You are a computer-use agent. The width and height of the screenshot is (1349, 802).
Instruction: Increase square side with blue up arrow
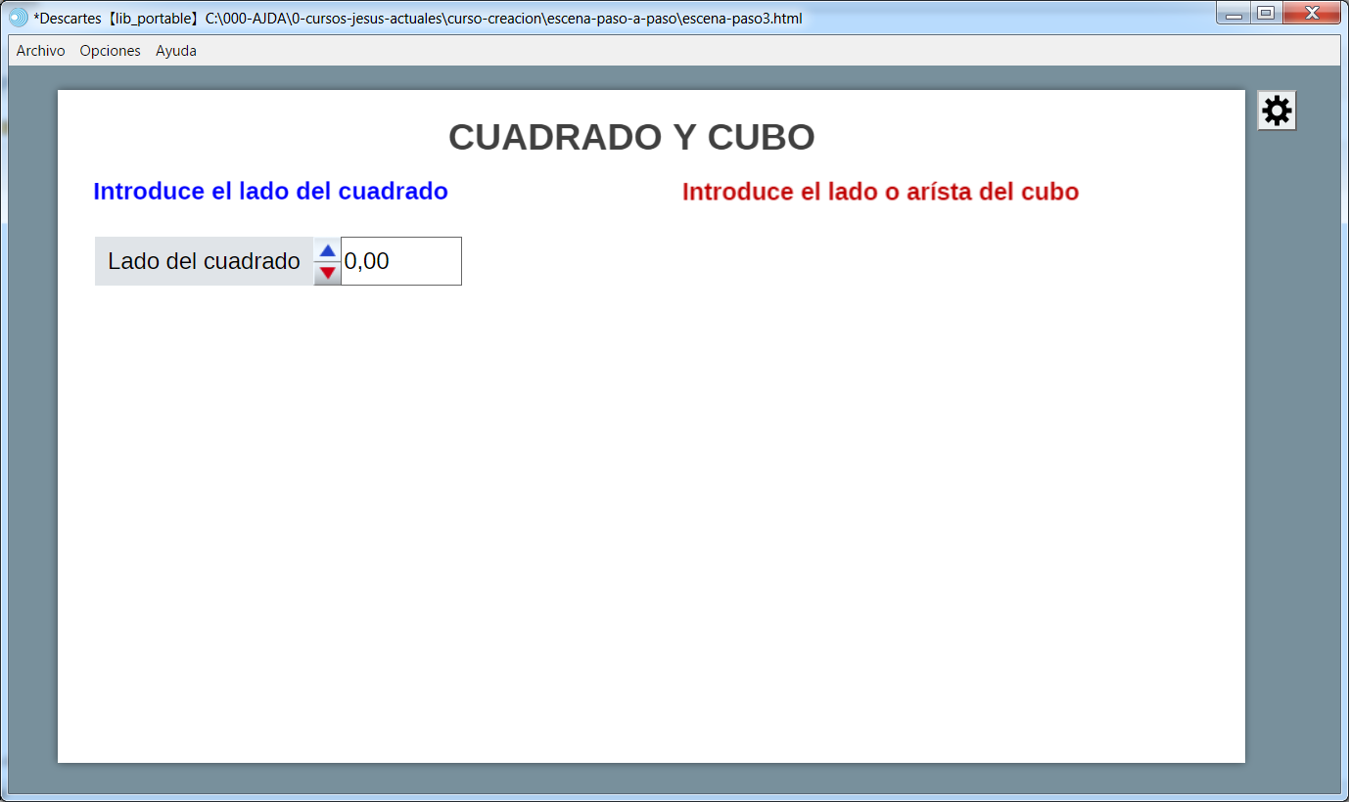[x=327, y=250]
